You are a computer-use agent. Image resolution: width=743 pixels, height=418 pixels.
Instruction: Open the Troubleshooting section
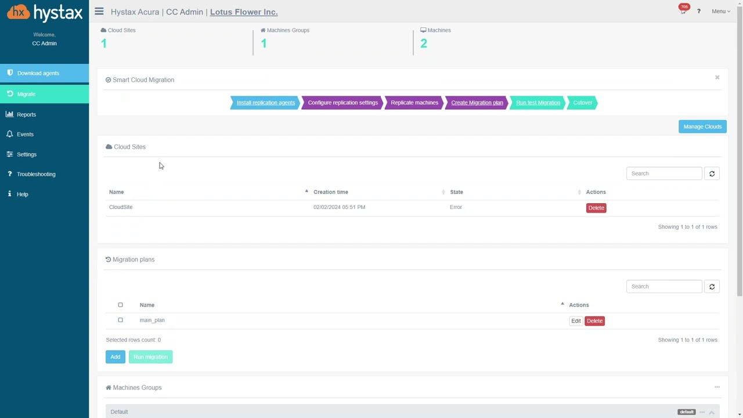tap(36, 174)
